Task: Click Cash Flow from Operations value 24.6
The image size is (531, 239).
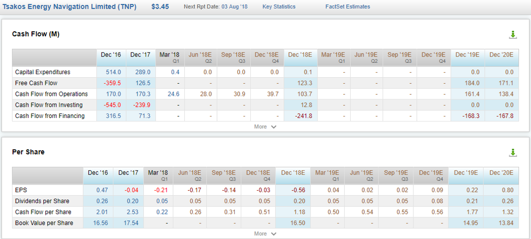Action: (x=174, y=94)
